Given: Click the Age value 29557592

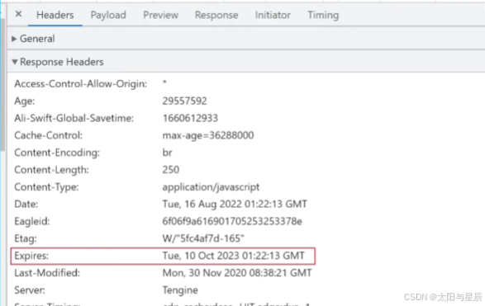Looking at the screenshot, I should point(184,101).
